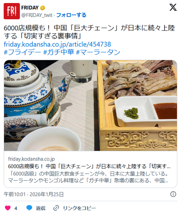This screenshot has width=180, height=213.
Task: Click the FRIDAY account name
Action: 30,8
